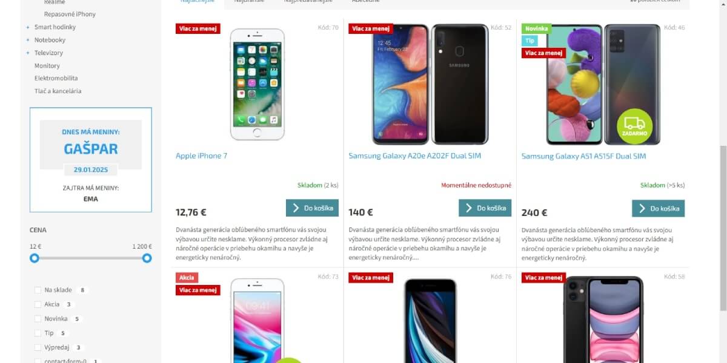727x363 pixels.
Task: Check the Výpredaj filter checkbox
Action: point(38,348)
